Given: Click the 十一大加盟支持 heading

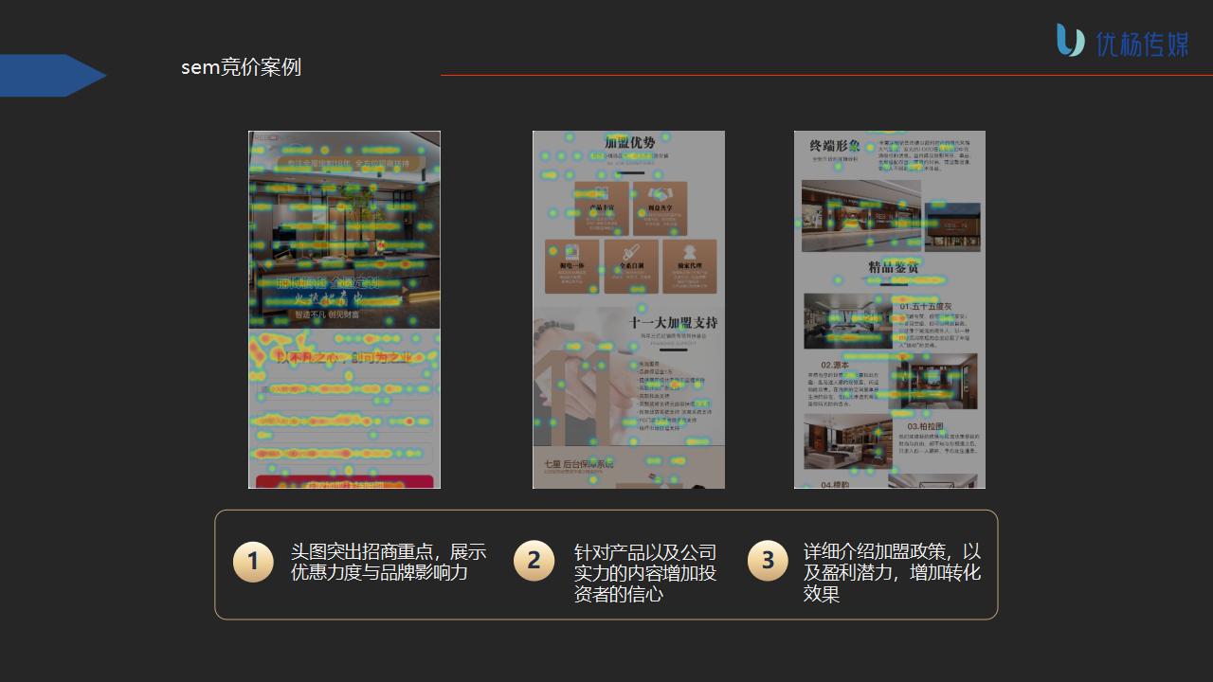Looking at the screenshot, I should coord(674,323).
